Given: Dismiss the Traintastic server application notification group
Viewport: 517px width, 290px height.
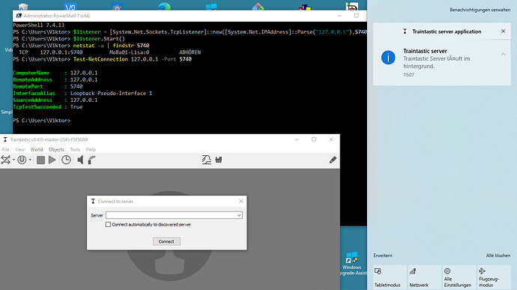Looking at the screenshot, I should click(x=504, y=31).
